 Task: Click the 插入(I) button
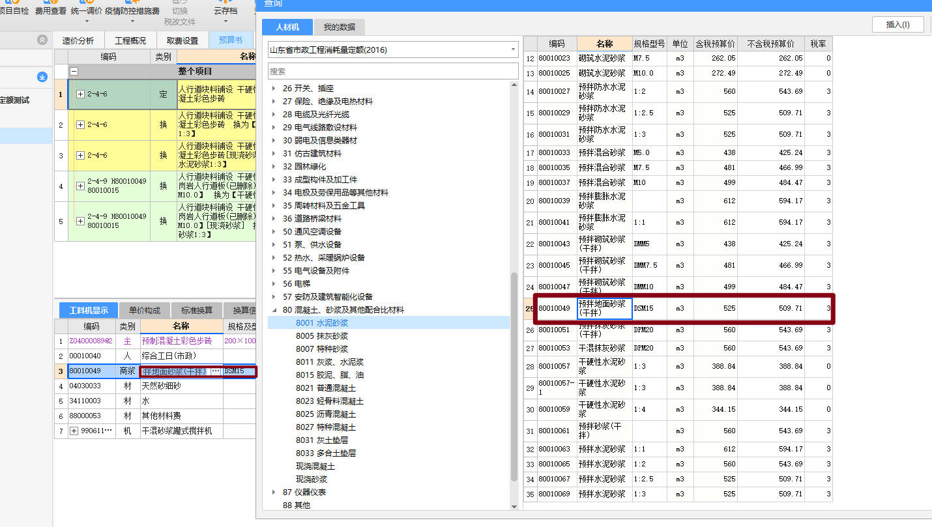pyautogui.click(x=897, y=25)
